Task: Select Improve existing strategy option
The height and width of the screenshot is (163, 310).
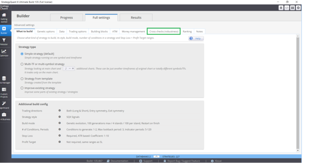Action: 22,88
